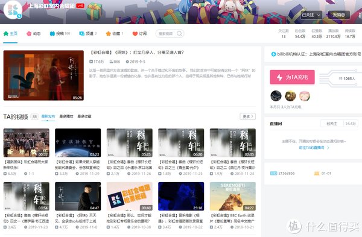Screen dimensions: 362x237
Task: Click the 阅读数 16.7万 stat
Action: (x=350, y=34)
